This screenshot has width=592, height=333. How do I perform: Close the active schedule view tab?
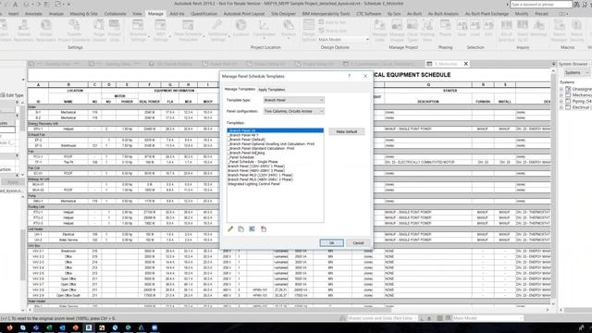pyautogui.click(x=466, y=64)
